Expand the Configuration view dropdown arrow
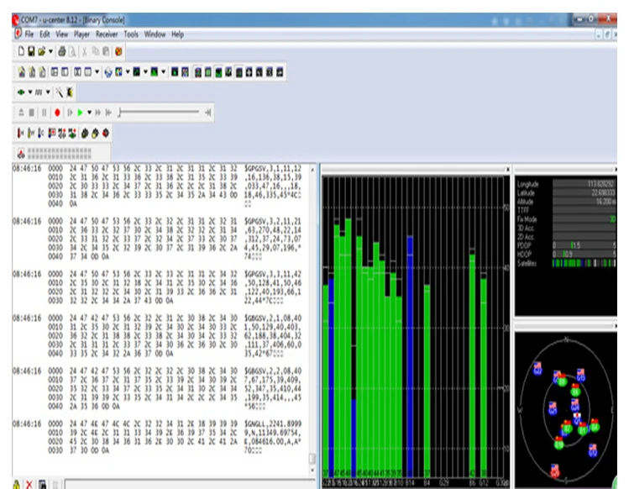The image size is (629, 489). pyautogui.click(x=97, y=72)
